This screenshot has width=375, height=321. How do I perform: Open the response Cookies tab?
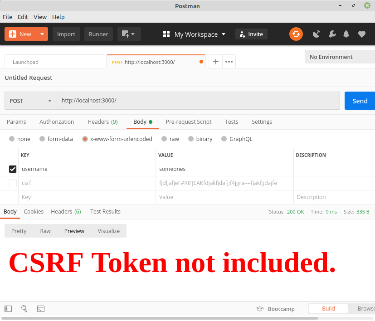coord(34,211)
